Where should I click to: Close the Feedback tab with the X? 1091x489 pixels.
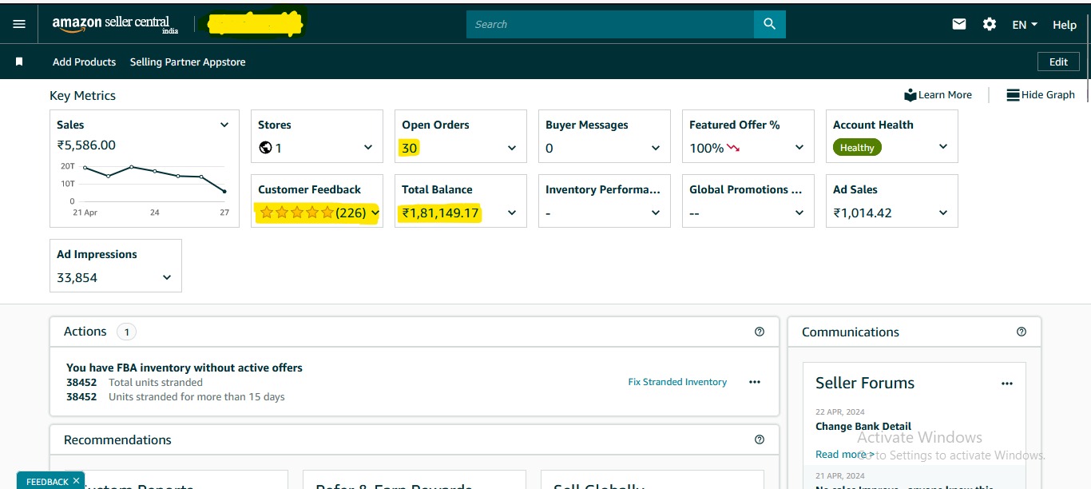[76, 480]
